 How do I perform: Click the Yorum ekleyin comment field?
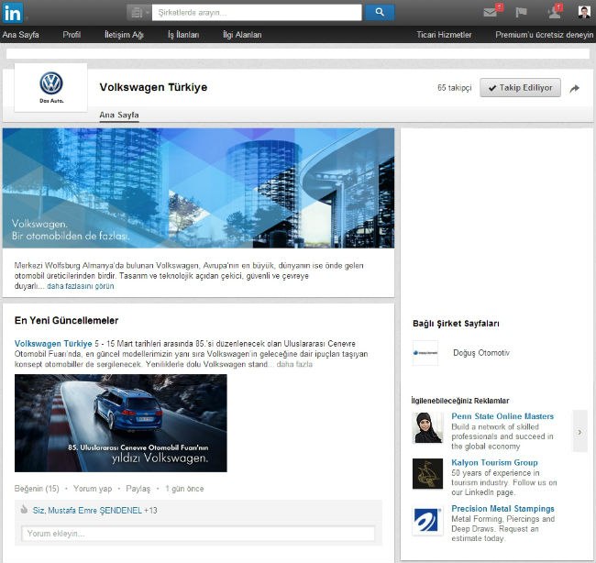[198, 533]
